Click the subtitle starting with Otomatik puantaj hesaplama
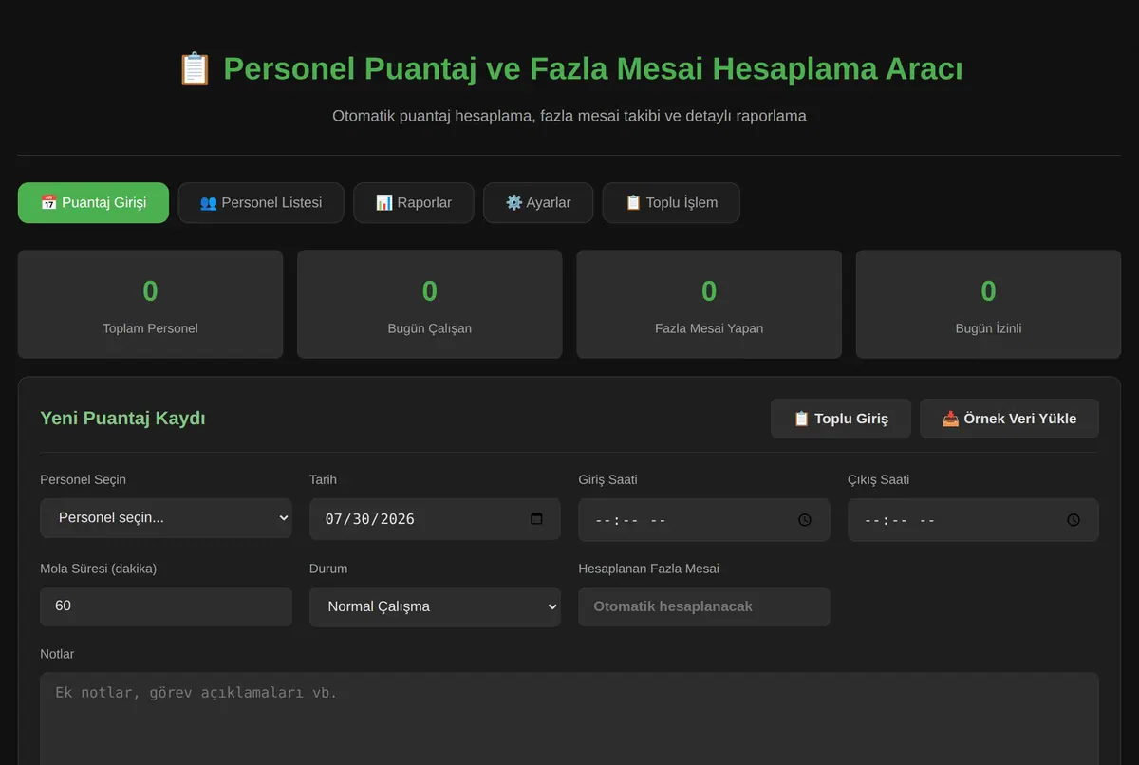Viewport: 1139px width, 765px height. (x=569, y=116)
